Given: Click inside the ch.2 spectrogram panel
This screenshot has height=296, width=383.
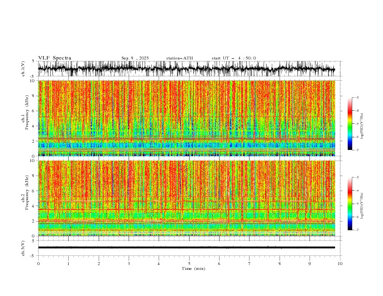Looking at the screenshot, I should pos(186,198).
